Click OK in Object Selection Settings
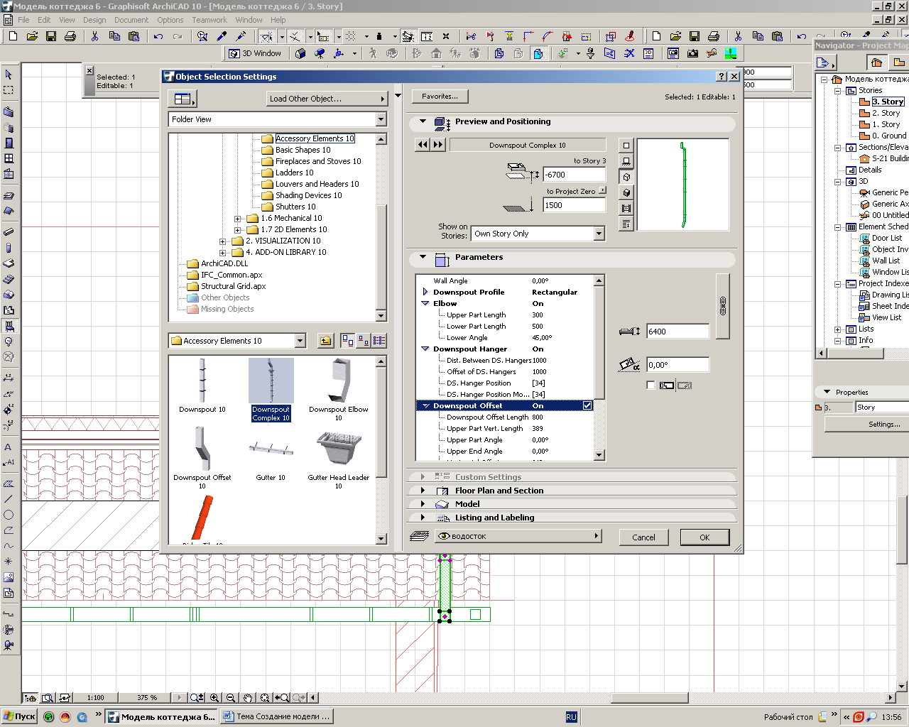The width and height of the screenshot is (909, 727). 704,537
